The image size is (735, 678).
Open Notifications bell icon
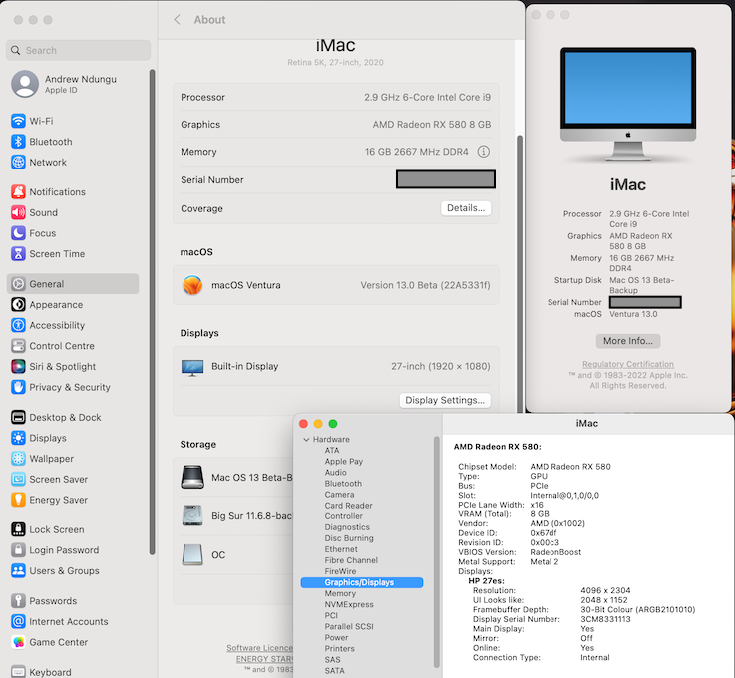tap(18, 191)
